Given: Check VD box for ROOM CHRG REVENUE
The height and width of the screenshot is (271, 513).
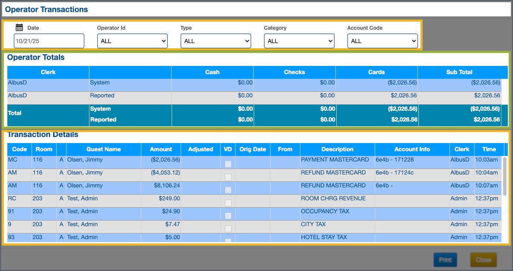Looking at the screenshot, I should coord(228,203).
